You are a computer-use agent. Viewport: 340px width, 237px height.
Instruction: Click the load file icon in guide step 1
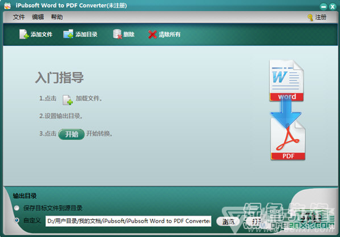tap(68, 100)
